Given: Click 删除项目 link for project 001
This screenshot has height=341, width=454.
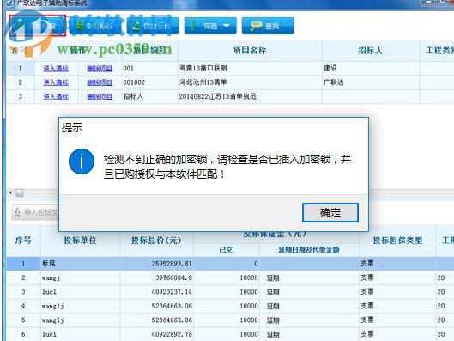Looking at the screenshot, I should point(100,69).
